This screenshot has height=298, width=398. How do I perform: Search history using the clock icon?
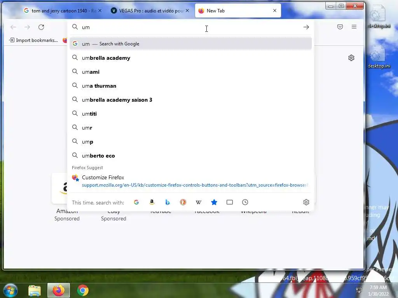pyautogui.click(x=245, y=202)
